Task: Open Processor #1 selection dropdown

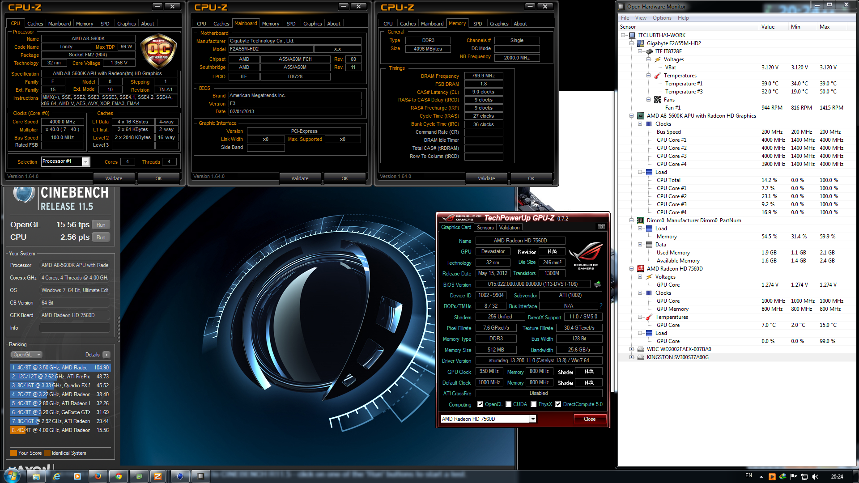Action: (85, 162)
